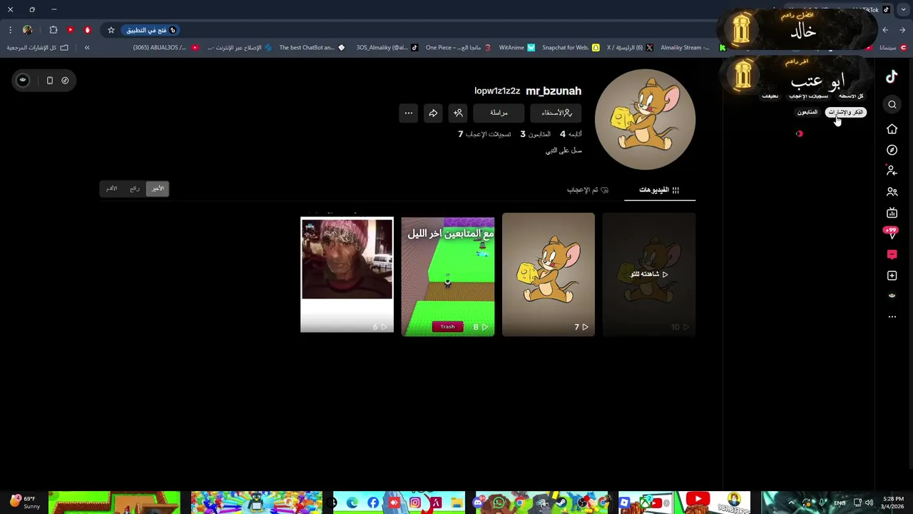
Task: Open the browser extensions puzzle icon
Action: coord(53,30)
